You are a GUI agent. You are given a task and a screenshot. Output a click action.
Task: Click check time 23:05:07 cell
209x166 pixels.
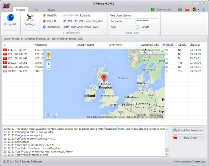[x=195, y=71]
